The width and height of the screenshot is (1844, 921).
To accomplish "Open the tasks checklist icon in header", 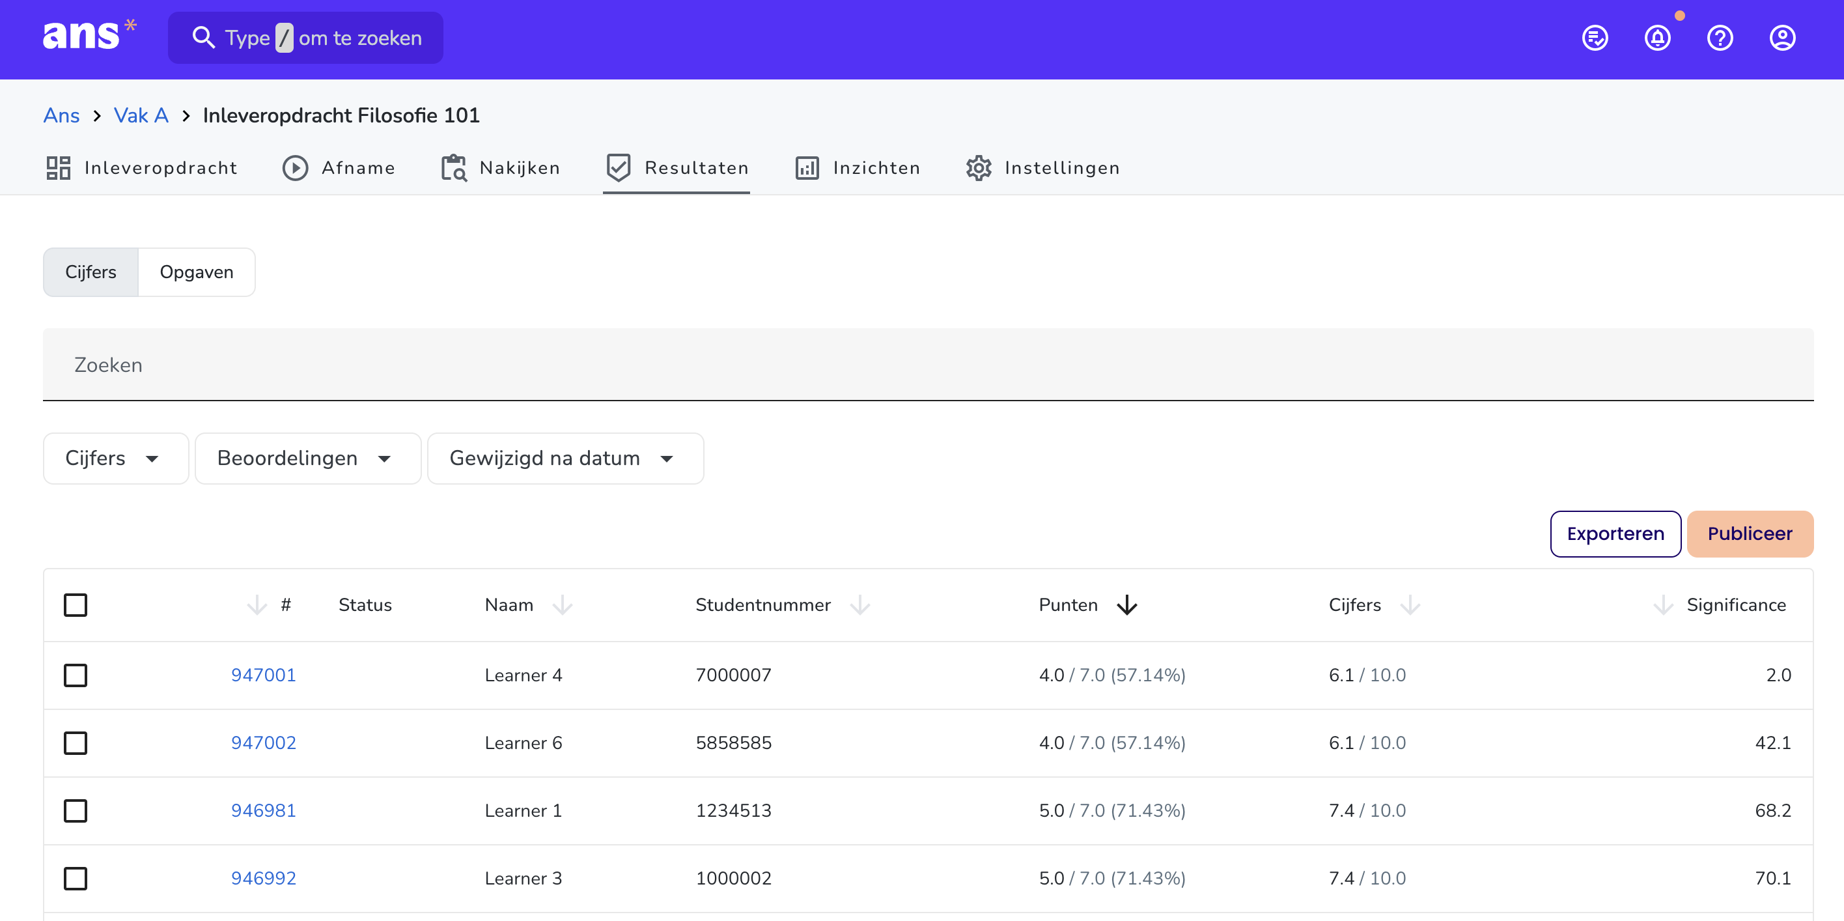I will [1595, 38].
